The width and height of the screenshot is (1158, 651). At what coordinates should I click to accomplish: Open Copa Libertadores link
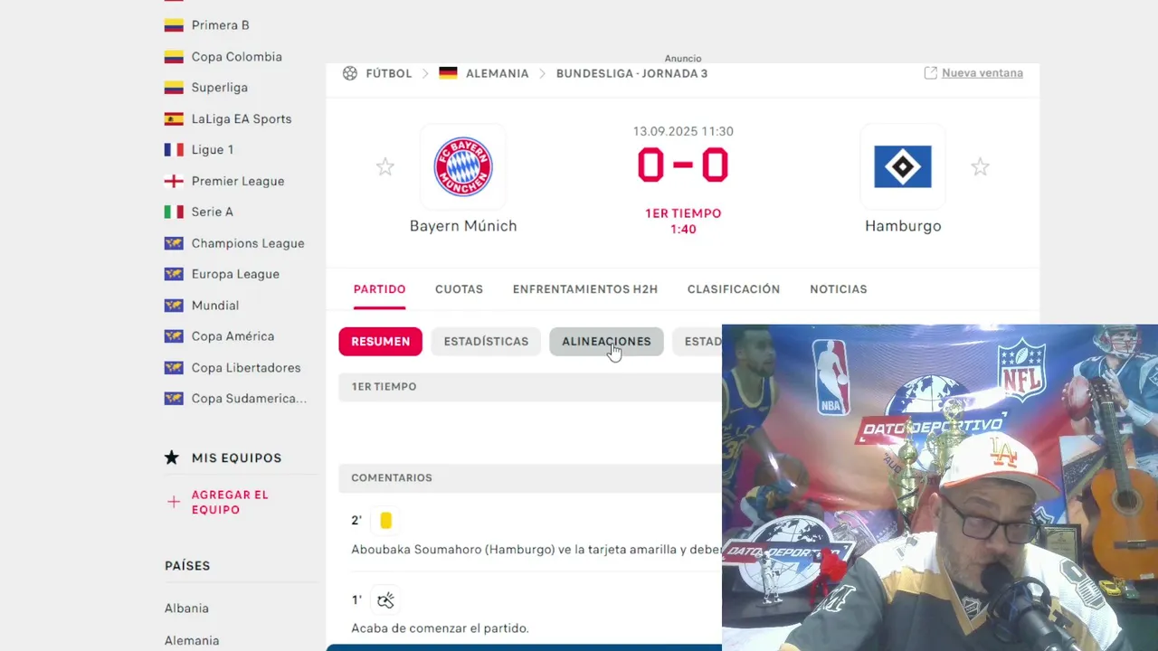[246, 368]
